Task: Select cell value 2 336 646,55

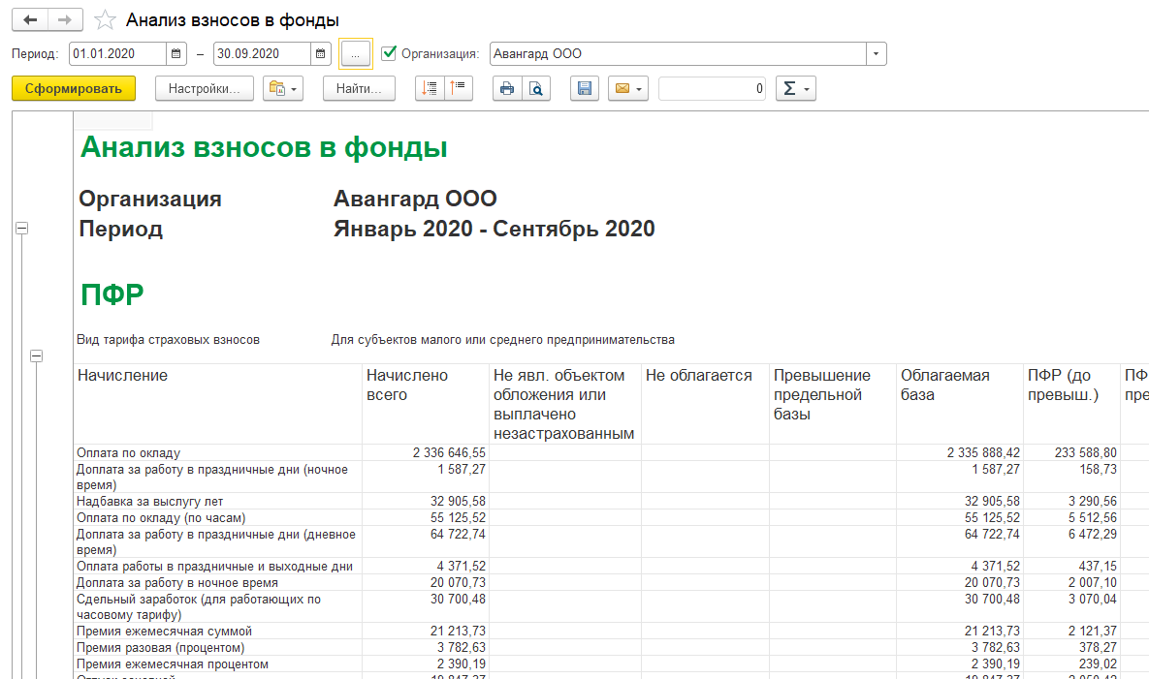Action: (x=449, y=453)
